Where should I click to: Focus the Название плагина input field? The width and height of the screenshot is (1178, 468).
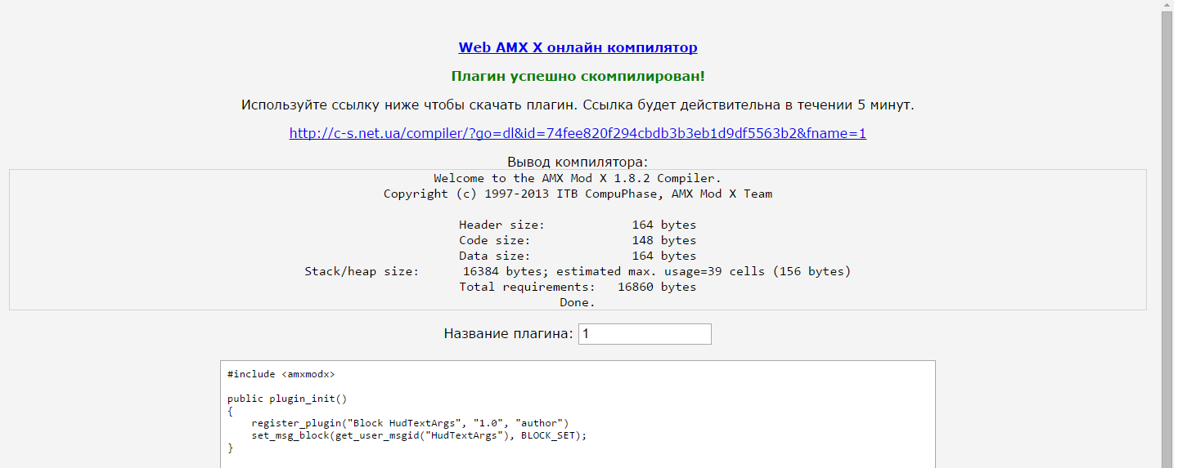tap(645, 334)
